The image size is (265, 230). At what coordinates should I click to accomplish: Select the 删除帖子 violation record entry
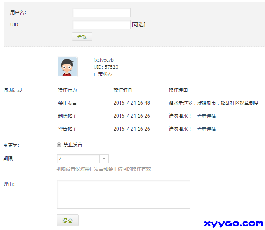67,116
